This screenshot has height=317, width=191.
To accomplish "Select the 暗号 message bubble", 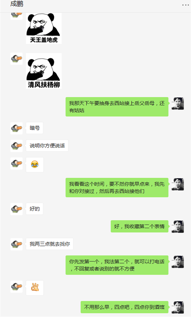I will coord(34,128).
